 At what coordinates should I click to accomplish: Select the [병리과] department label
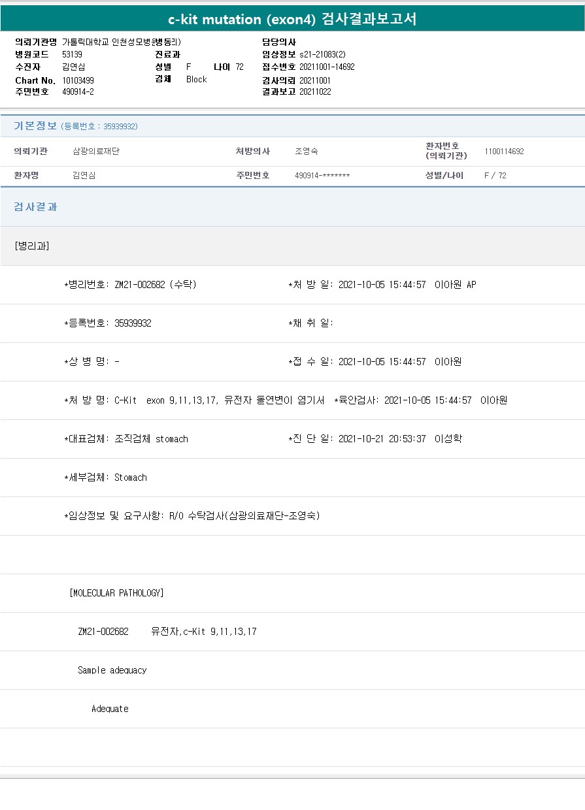31,246
